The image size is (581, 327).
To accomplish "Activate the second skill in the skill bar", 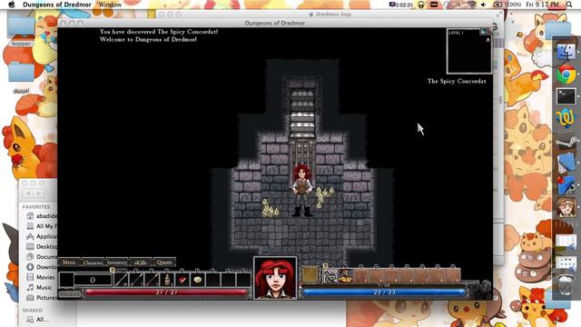I will pyautogui.click(x=345, y=276).
